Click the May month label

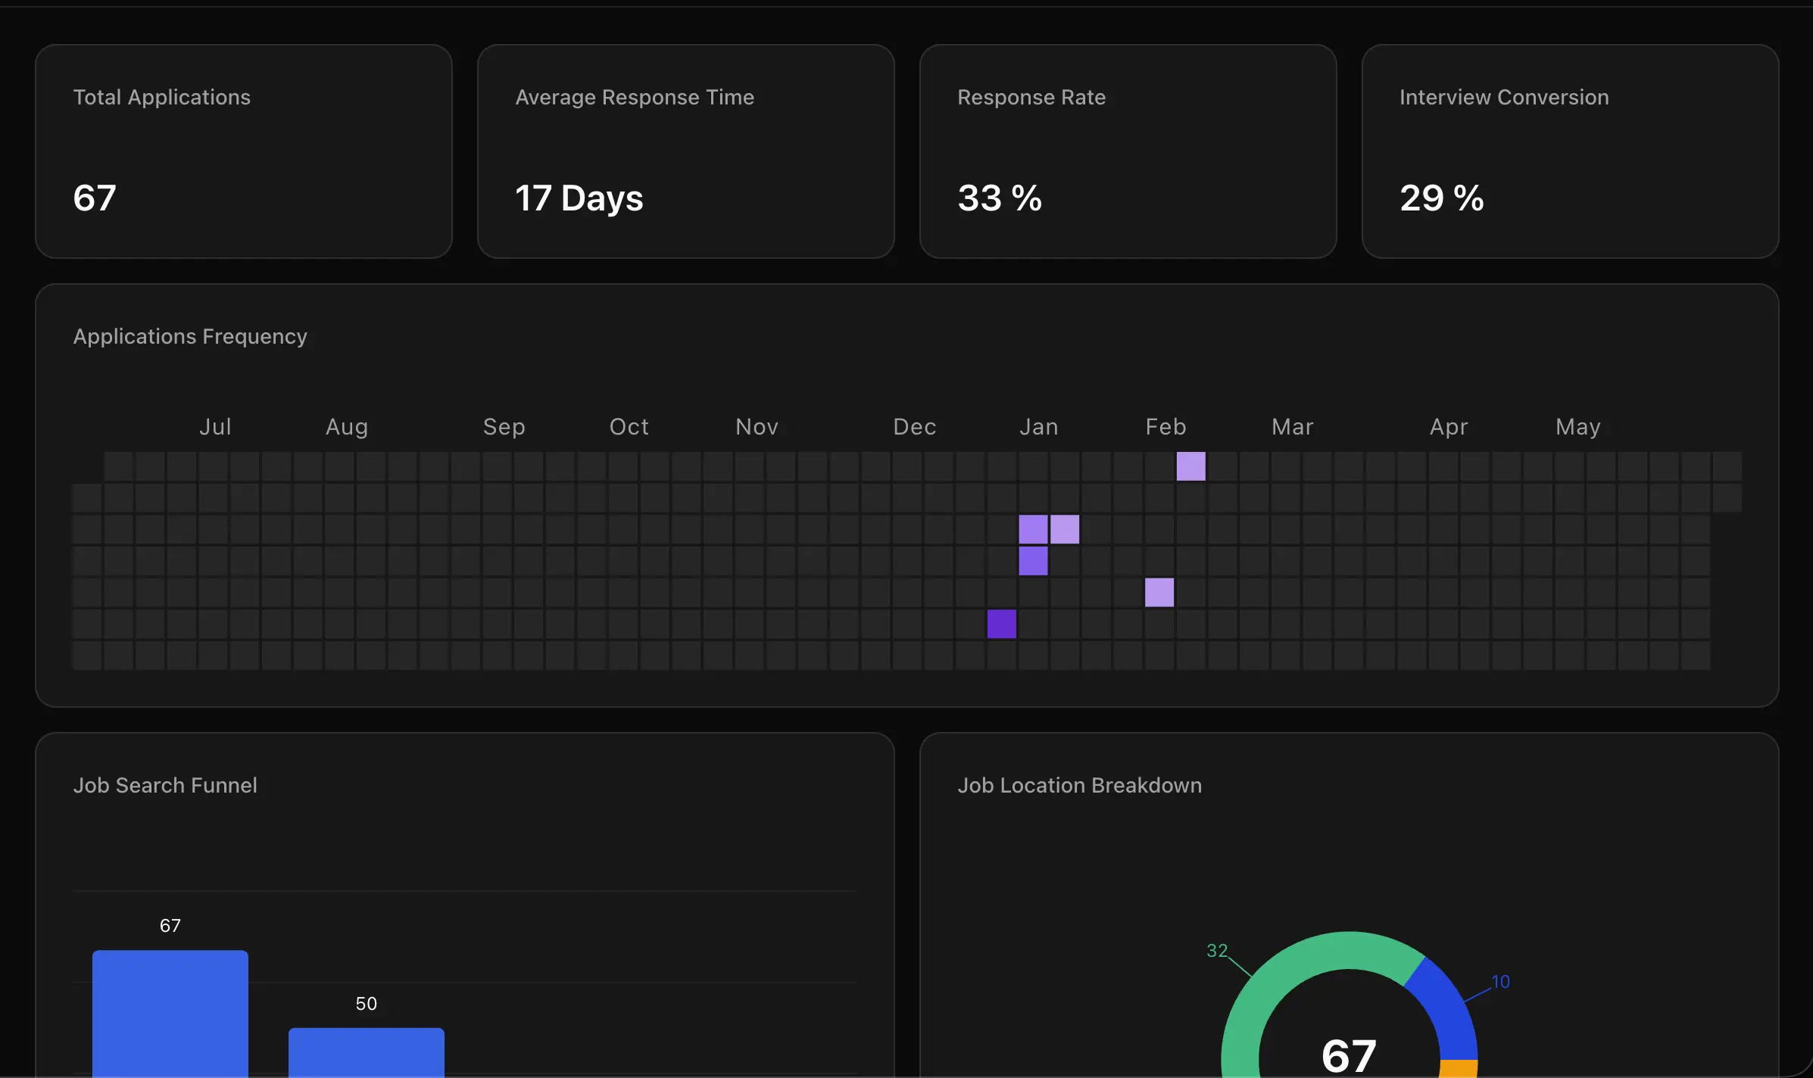[1578, 428]
